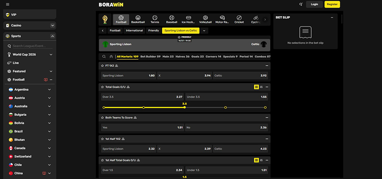Click the 3.5 handle on Total Goals slider

click(x=184, y=107)
